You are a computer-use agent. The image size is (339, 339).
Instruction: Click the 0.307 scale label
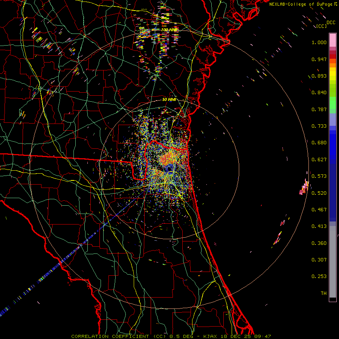319,260
